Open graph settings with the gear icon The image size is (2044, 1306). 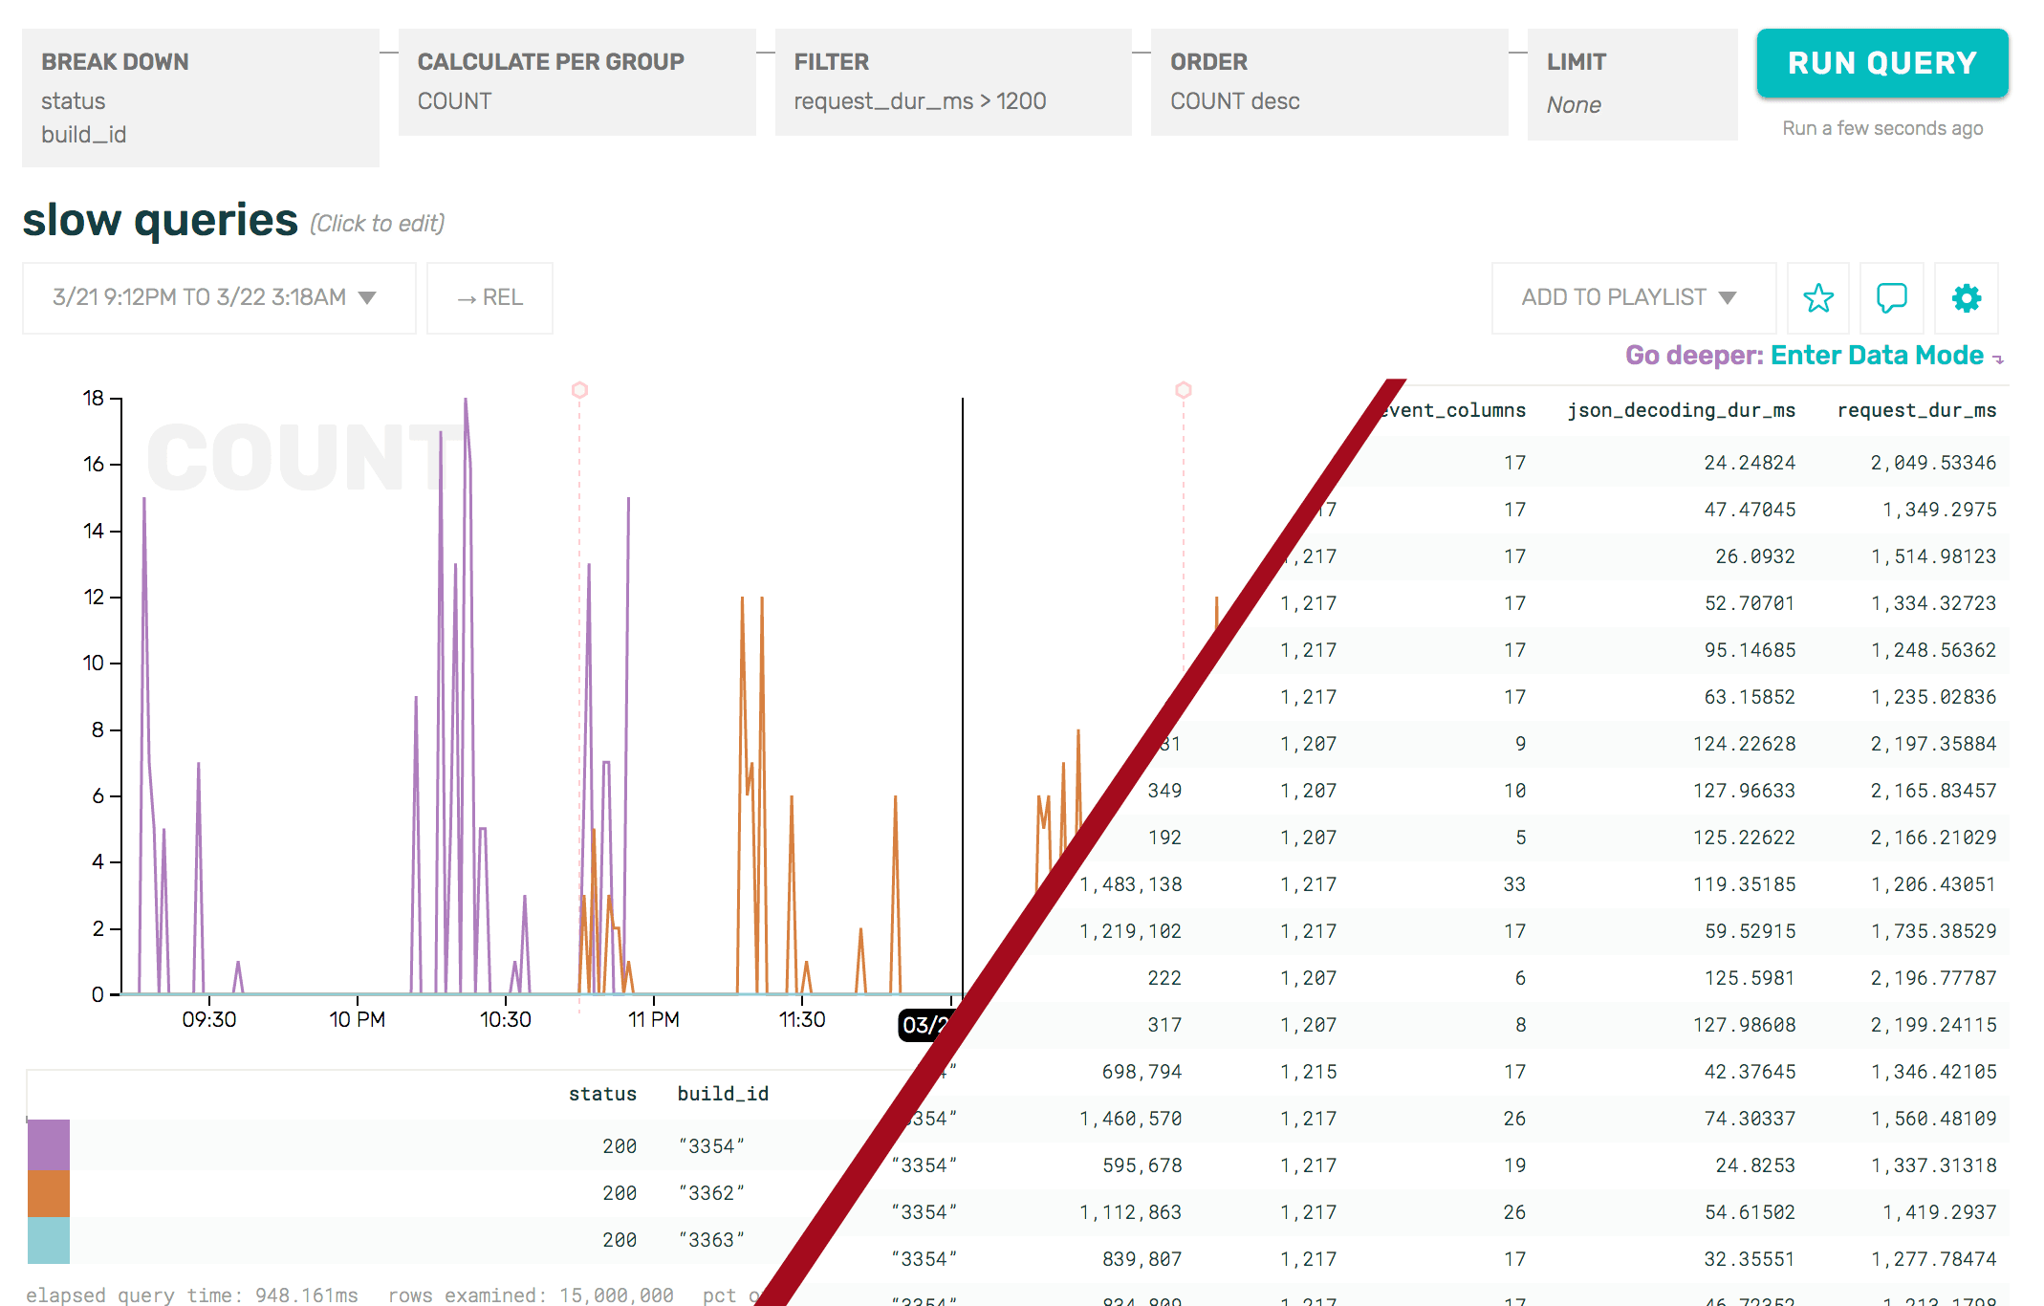[1966, 297]
